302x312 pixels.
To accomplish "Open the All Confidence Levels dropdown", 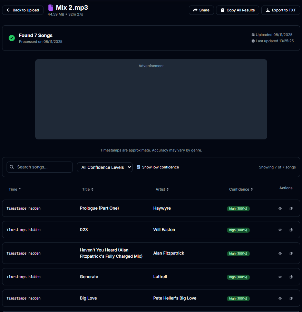I will 105,167.
